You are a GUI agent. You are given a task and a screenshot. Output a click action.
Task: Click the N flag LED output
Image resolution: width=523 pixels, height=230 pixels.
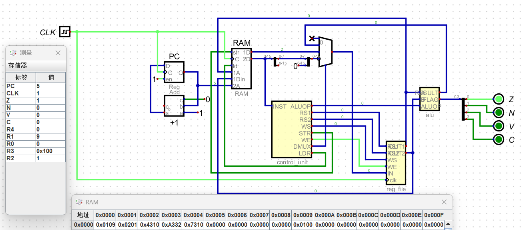[498, 113]
